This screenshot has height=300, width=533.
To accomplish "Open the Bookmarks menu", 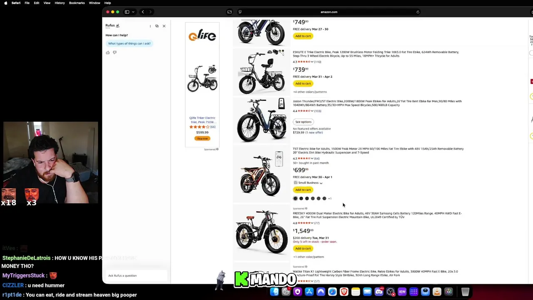I will 77,3.
